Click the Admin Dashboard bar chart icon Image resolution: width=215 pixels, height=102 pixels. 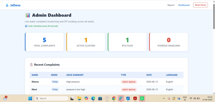pos(28,15)
